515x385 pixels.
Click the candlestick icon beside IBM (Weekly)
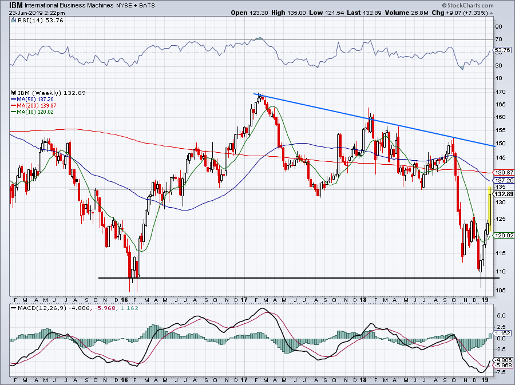[x=14, y=93]
